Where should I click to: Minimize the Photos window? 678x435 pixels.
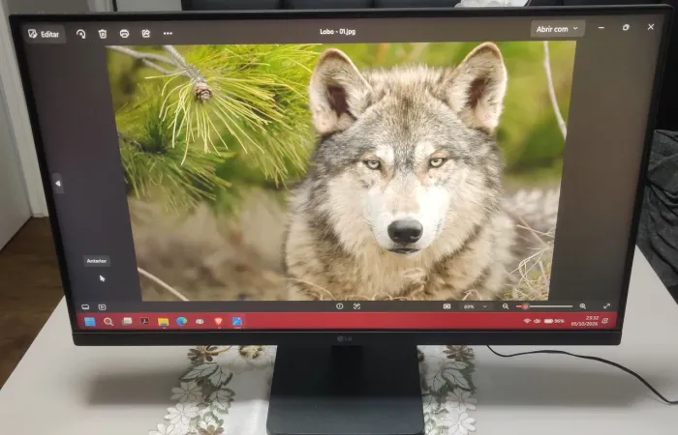coord(601,28)
